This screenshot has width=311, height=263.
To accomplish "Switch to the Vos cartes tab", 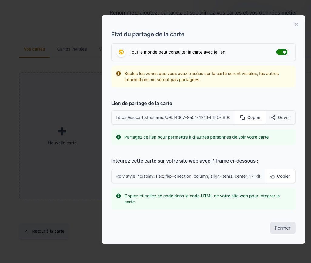I will click(34, 49).
